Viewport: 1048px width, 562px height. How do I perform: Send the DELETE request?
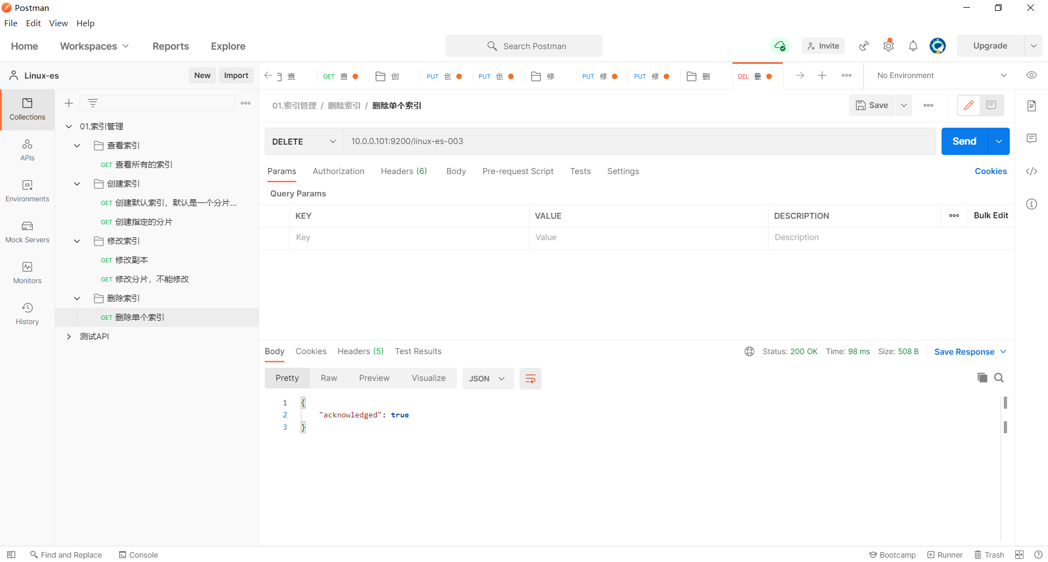[x=964, y=141]
